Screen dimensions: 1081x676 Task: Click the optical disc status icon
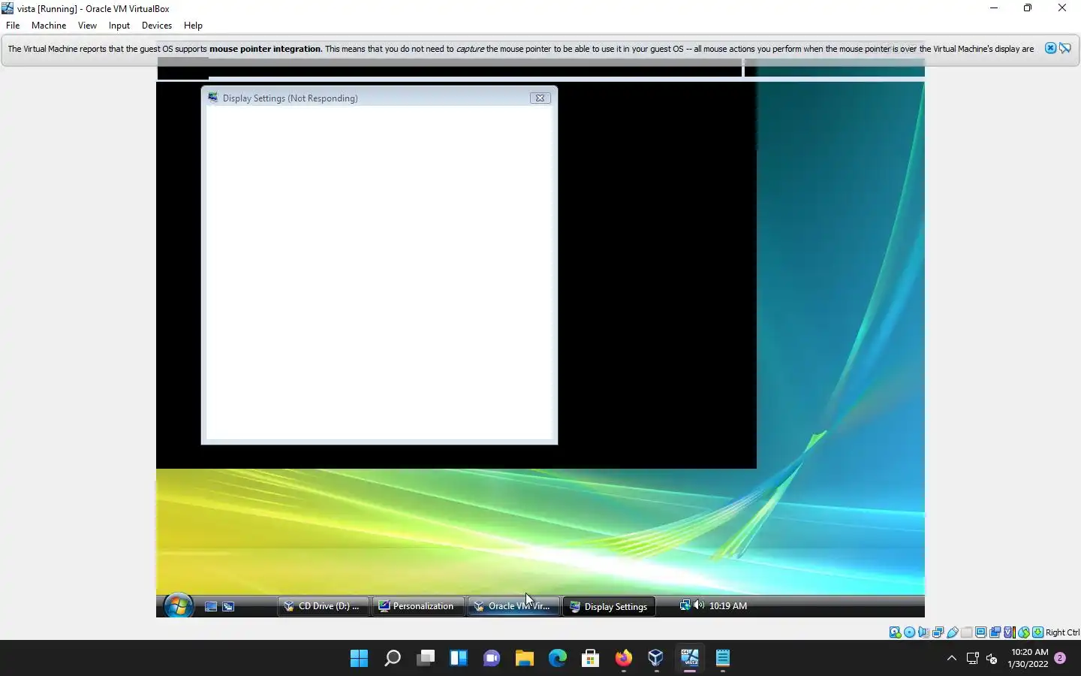click(909, 632)
